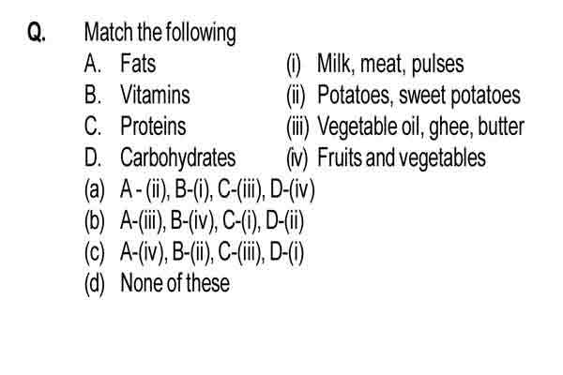The width and height of the screenshot is (563, 375).
Task: Click the (ii) numeral in the right column
Action: tap(296, 96)
